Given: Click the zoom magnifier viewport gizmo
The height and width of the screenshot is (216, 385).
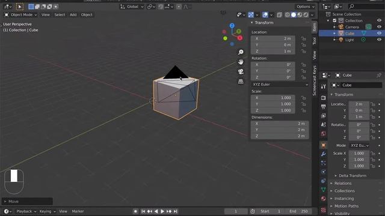Looking at the screenshot, I should point(241,52).
